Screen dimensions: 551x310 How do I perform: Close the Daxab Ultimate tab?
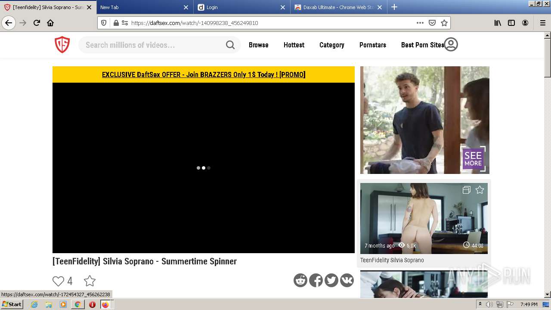(380, 7)
